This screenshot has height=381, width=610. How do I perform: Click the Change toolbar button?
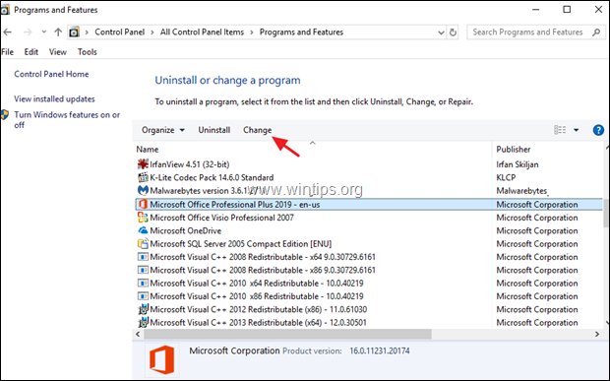coord(258,130)
